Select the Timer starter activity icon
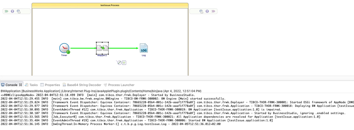The height and width of the screenshot is (130, 354). pos(65,48)
